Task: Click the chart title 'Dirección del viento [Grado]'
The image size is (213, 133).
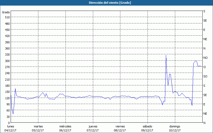Action: click(x=106, y=3)
